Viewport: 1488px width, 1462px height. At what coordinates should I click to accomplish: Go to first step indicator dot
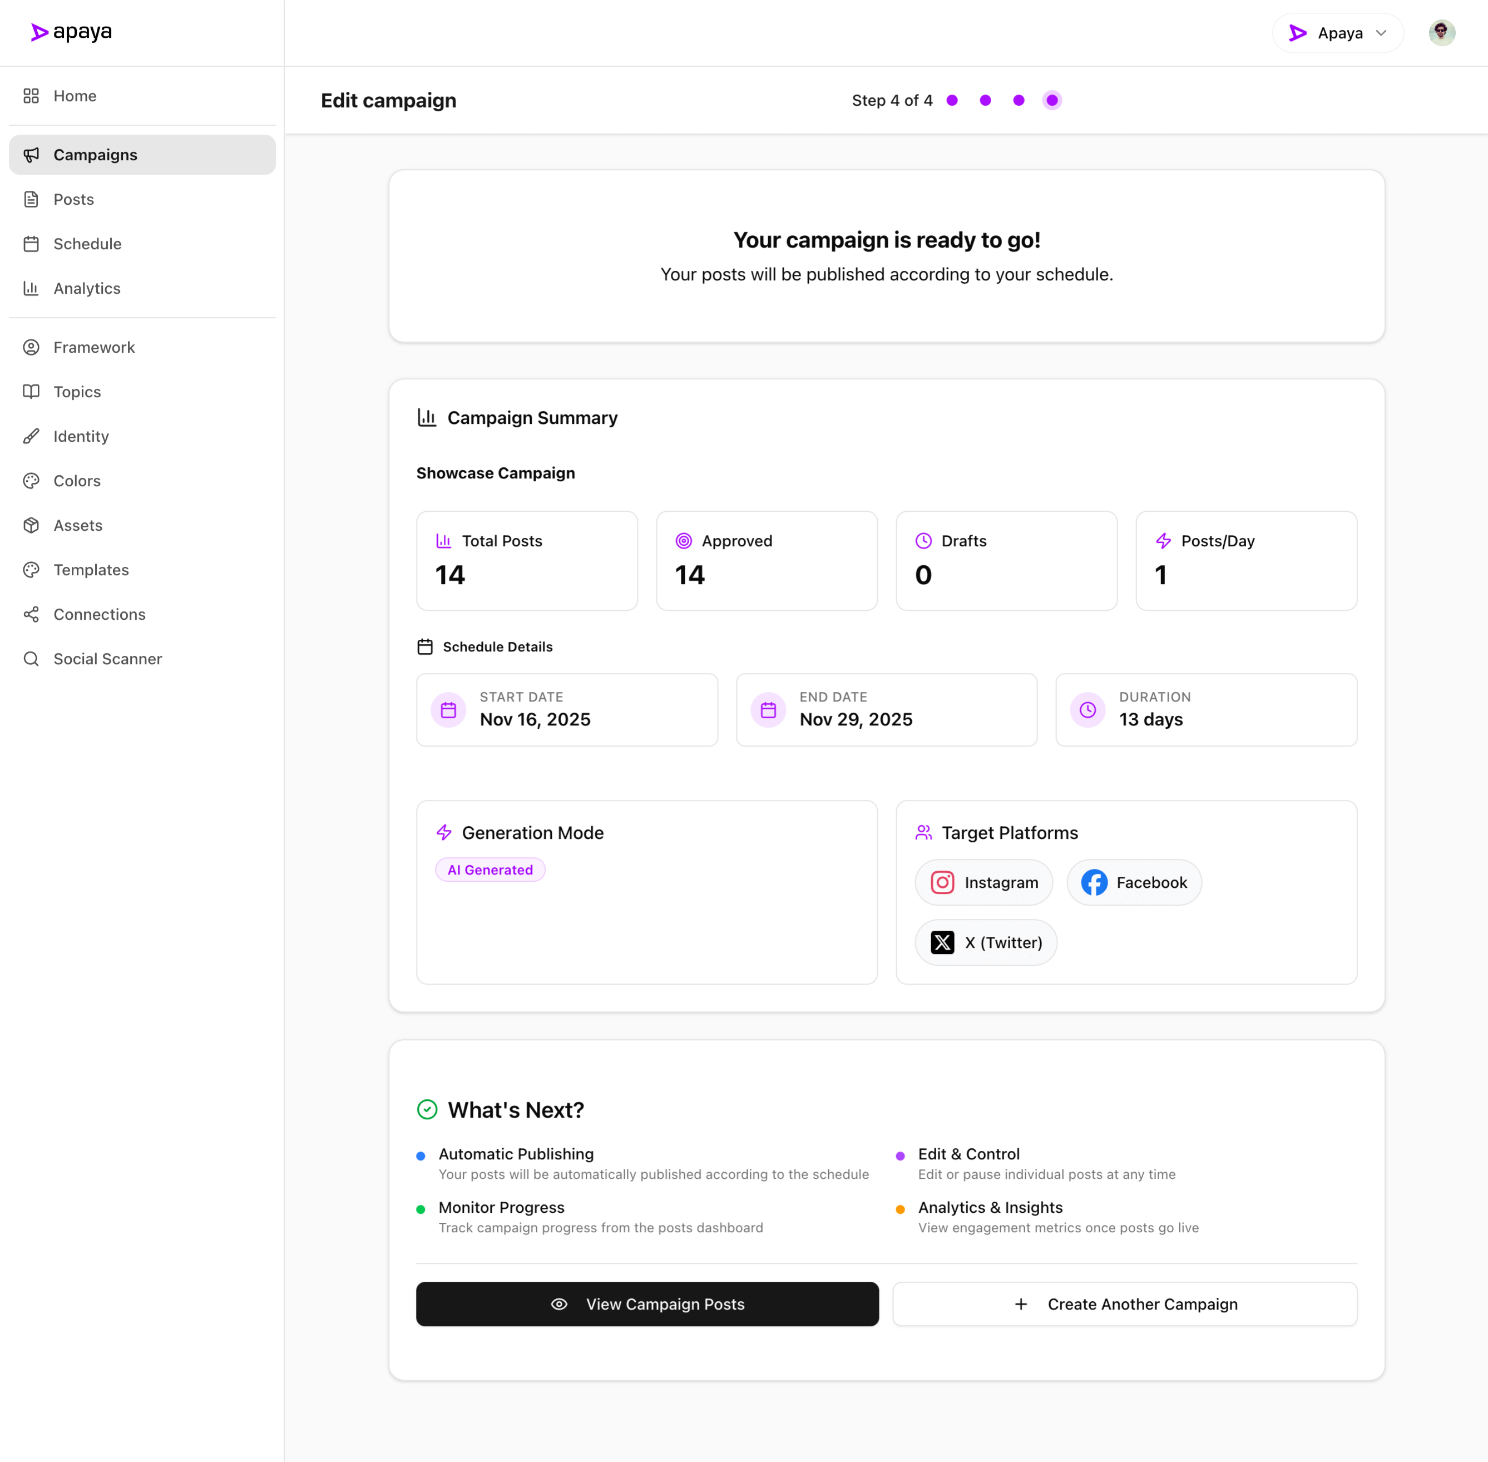[x=952, y=101]
